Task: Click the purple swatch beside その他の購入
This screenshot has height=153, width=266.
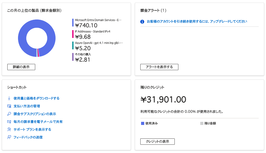Action: coord(73,57)
